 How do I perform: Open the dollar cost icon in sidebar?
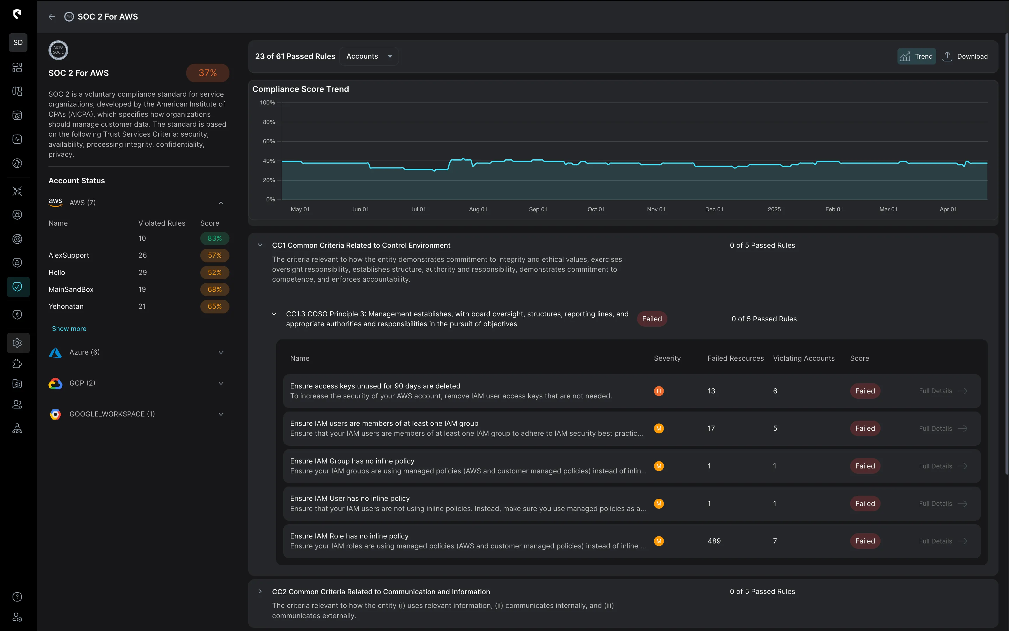[x=17, y=315]
